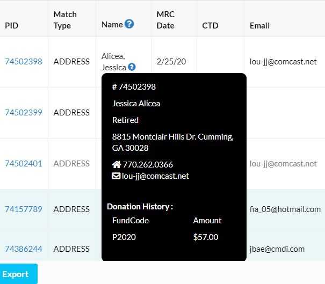Click the help icon beside Name header
The height and width of the screenshot is (284, 325).
129,24
